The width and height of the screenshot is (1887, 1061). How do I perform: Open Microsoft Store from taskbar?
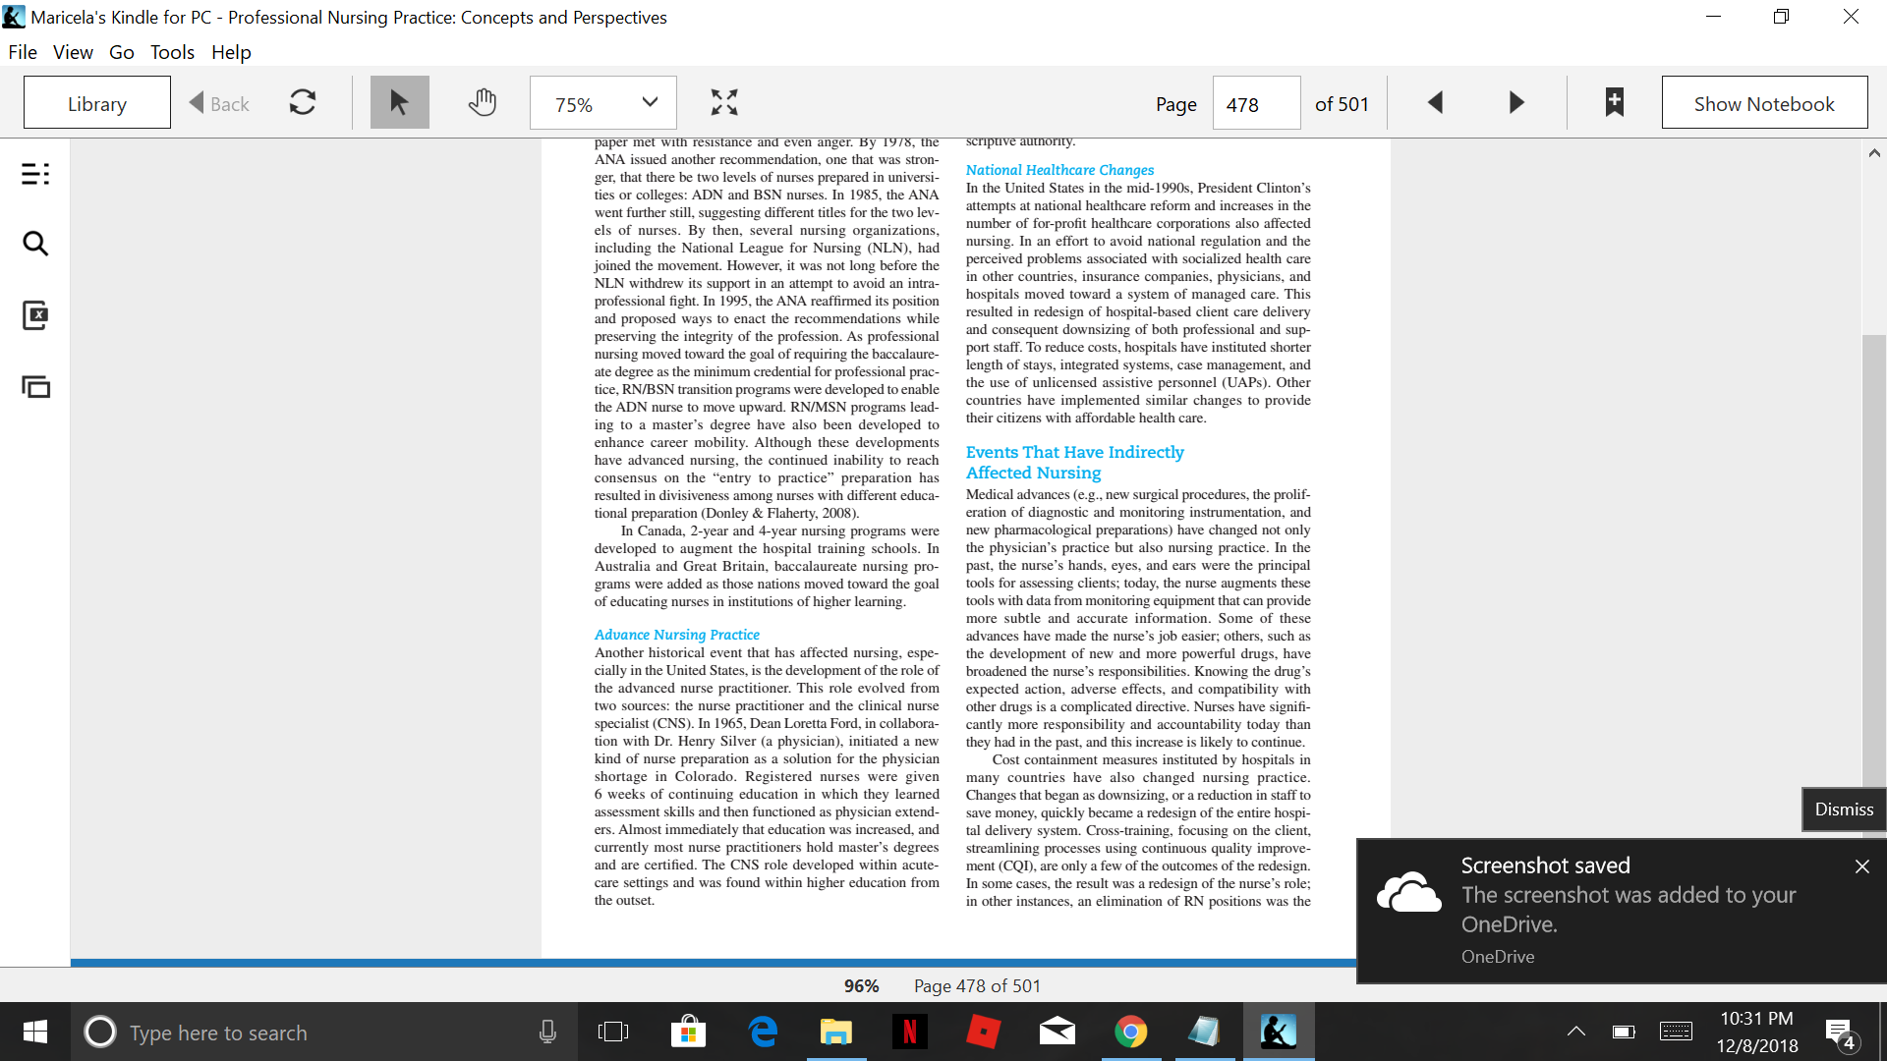click(x=688, y=1032)
